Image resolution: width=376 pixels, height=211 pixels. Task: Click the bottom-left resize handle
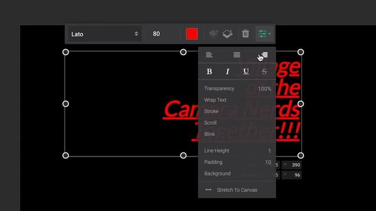65,155
